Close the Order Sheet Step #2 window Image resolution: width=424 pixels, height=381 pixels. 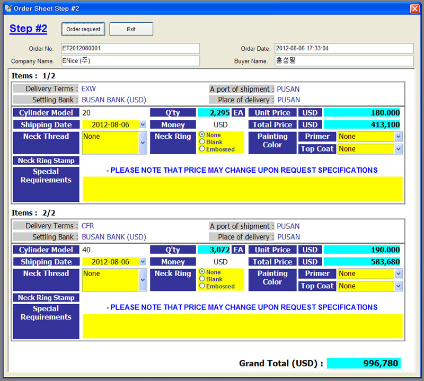pos(414,8)
